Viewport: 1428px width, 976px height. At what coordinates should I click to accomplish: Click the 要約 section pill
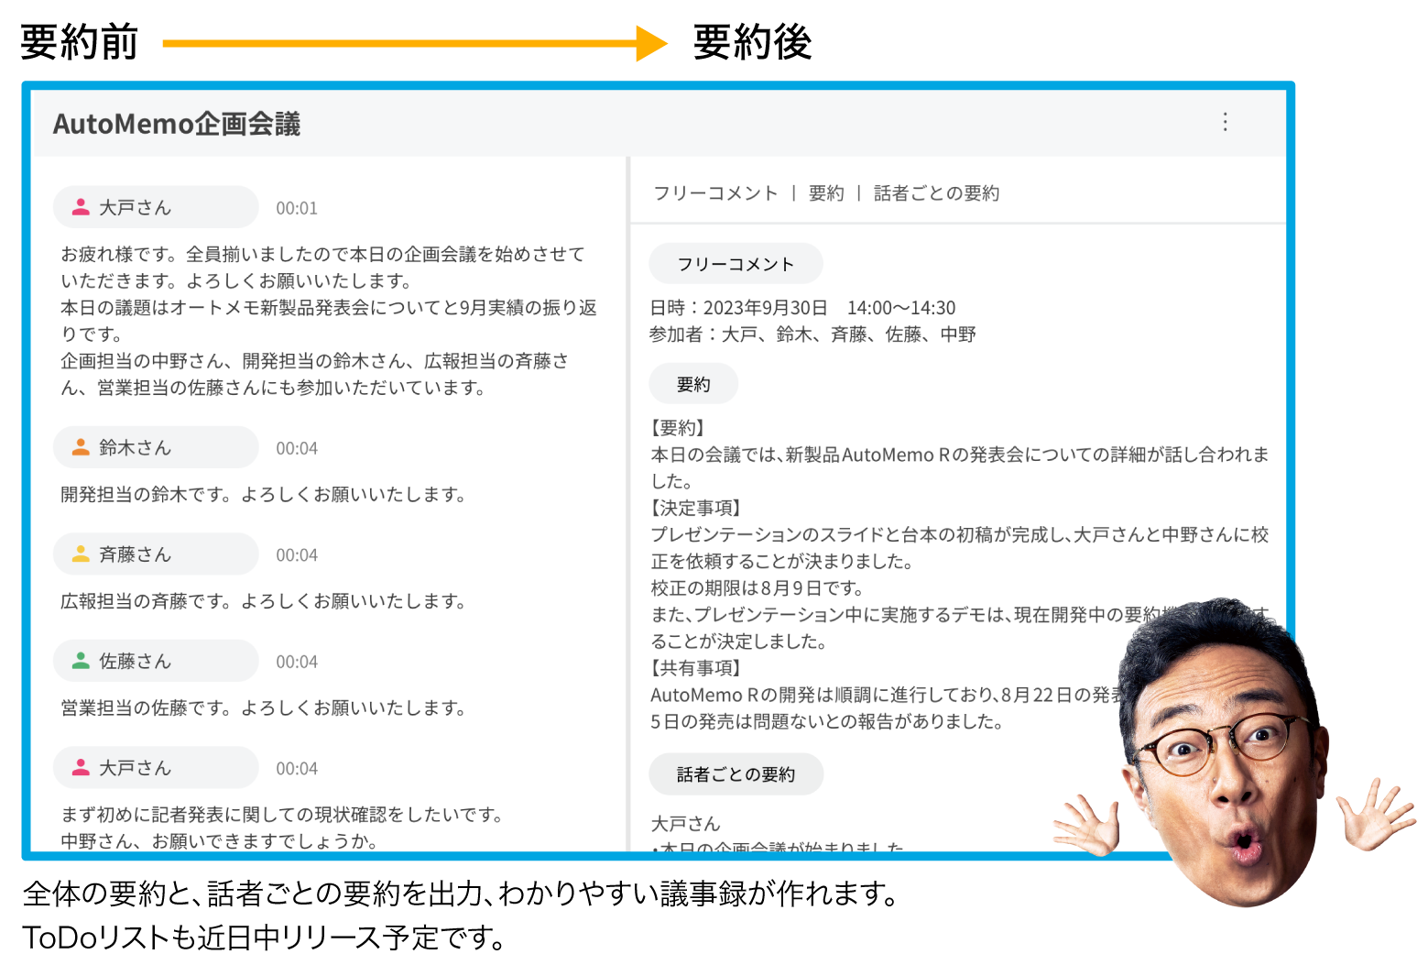(693, 383)
